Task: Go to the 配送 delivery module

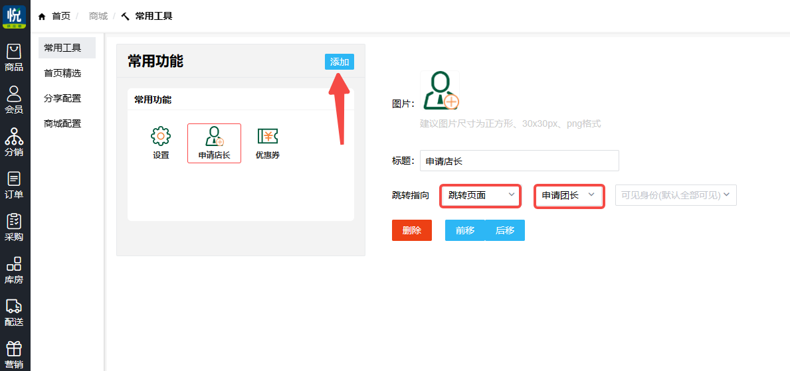Action: (14, 313)
